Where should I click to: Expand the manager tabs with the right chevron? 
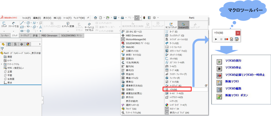[40, 44]
